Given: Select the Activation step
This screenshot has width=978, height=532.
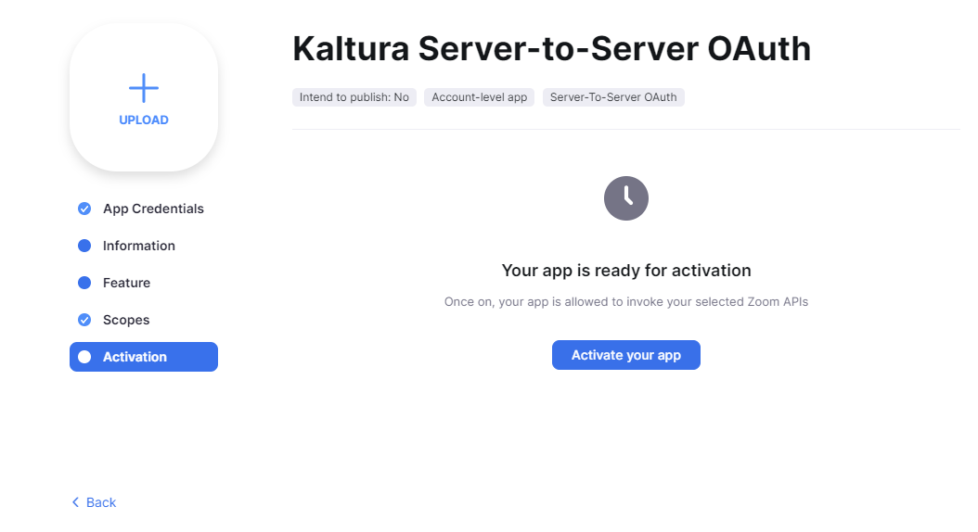Looking at the screenshot, I should [x=144, y=357].
